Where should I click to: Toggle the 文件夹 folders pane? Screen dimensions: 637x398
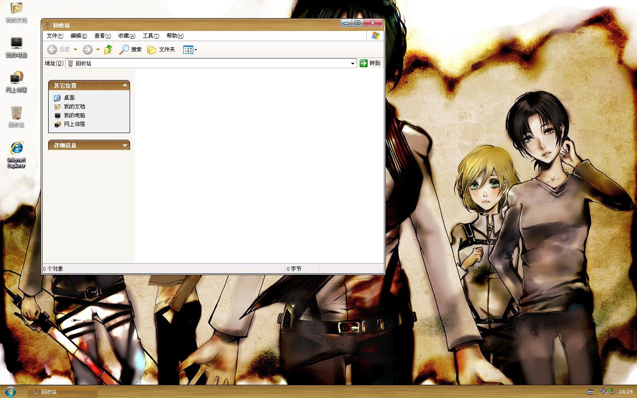[x=161, y=50]
